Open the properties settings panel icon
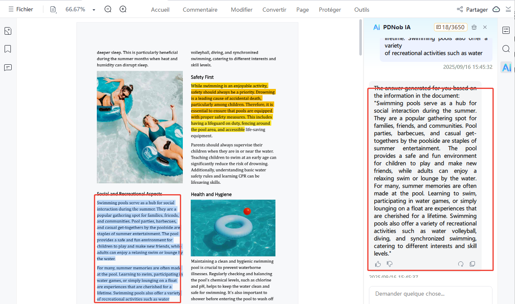The image size is (515, 304). pos(506,30)
